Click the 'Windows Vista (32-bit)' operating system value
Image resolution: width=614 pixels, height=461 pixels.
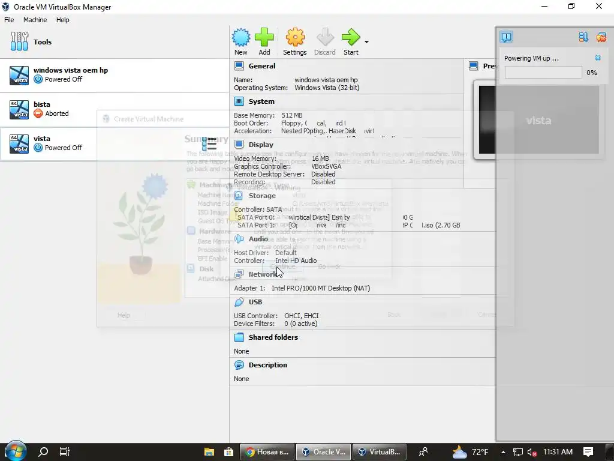coord(327,88)
